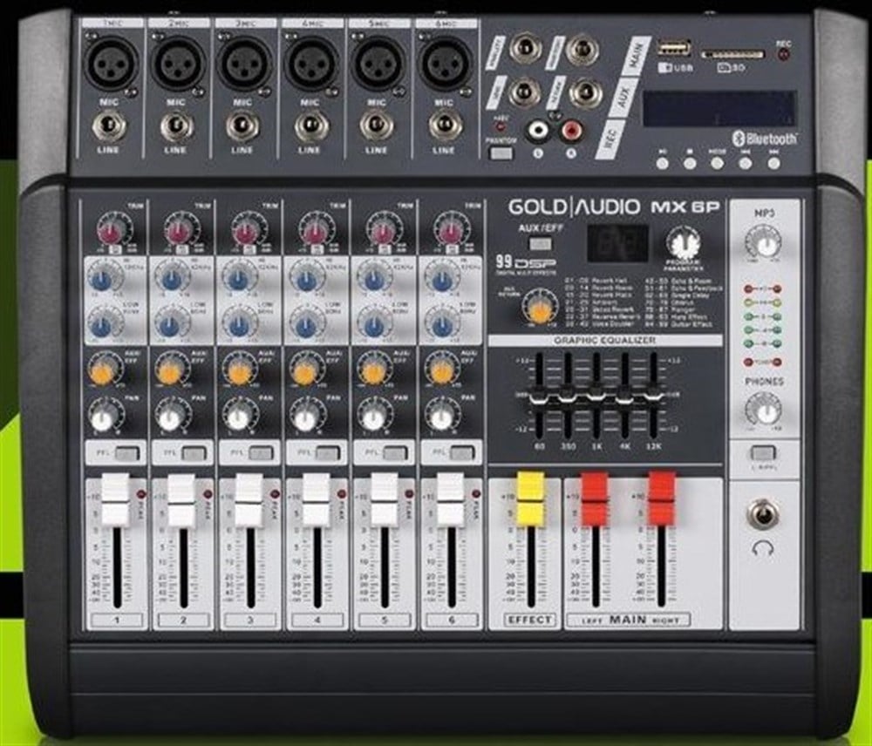Click the SD card slot
The image size is (872, 746).
click(732, 55)
